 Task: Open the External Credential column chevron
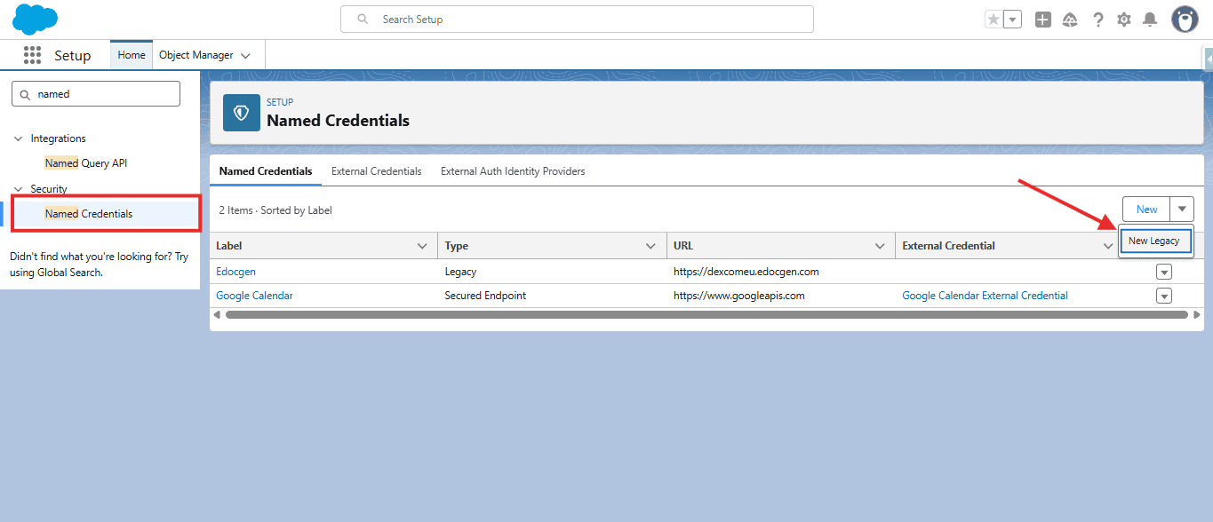(1108, 246)
